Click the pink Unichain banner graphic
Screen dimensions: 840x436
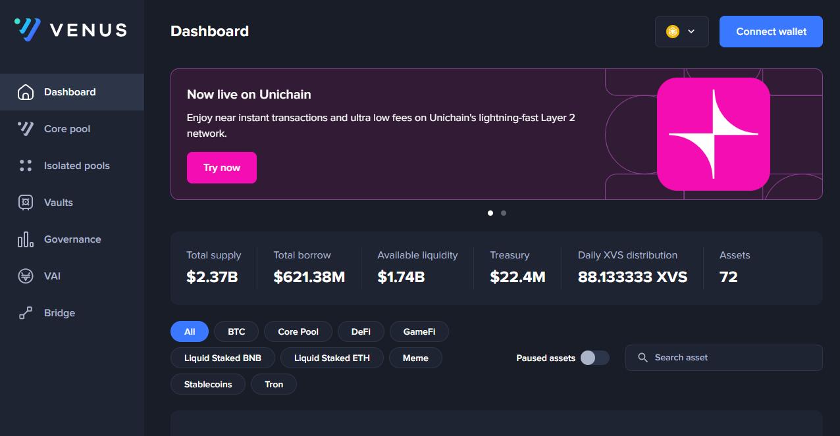[713, 134]
